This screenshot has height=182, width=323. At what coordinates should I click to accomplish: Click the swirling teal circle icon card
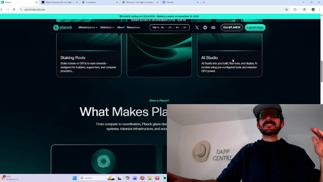[104, 159]
